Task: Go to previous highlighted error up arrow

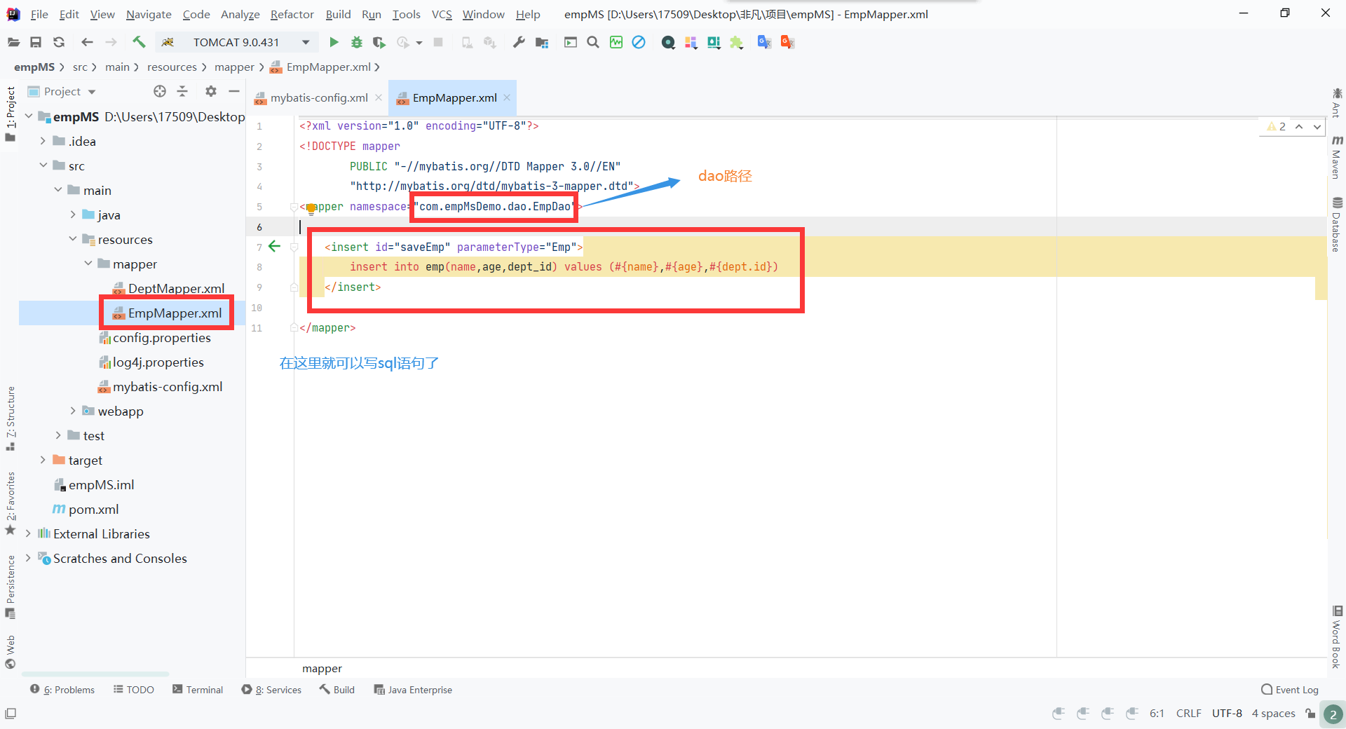Action: (1299, 127)
